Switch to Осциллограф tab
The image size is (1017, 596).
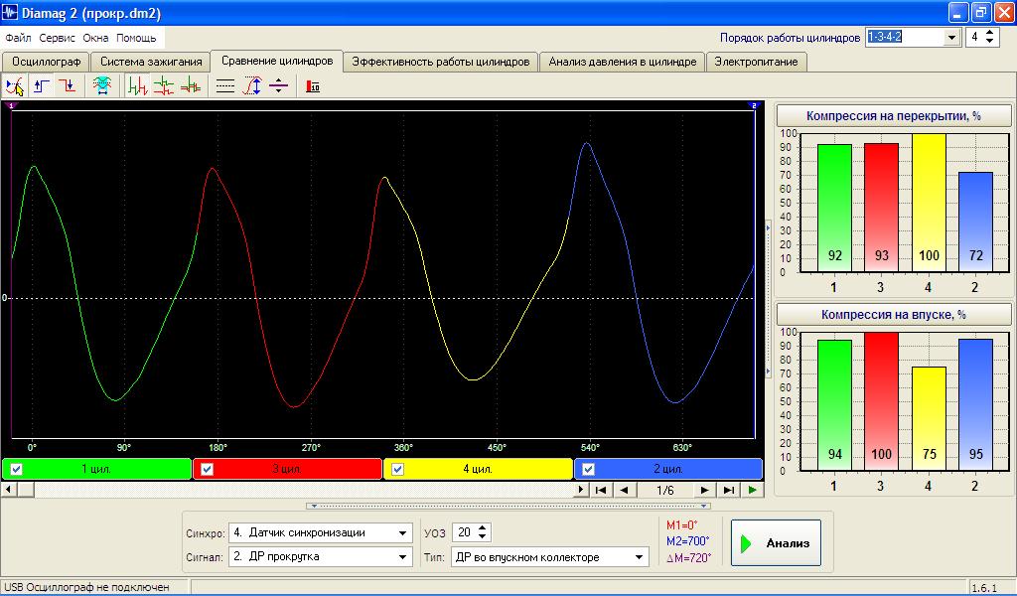click(46, 62)
